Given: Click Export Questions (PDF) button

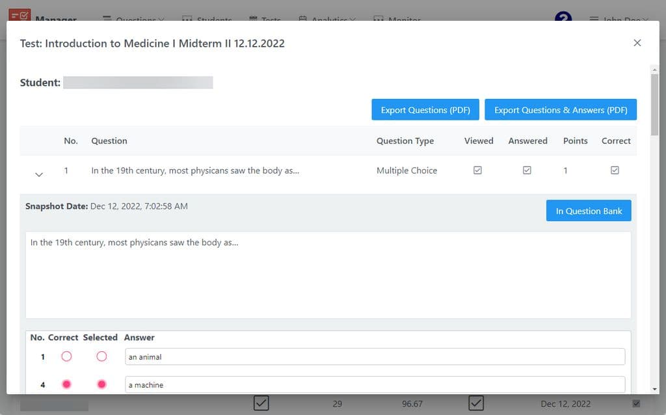Looking at the screenshot, I should pyautogui.click(x=425, y=109).
